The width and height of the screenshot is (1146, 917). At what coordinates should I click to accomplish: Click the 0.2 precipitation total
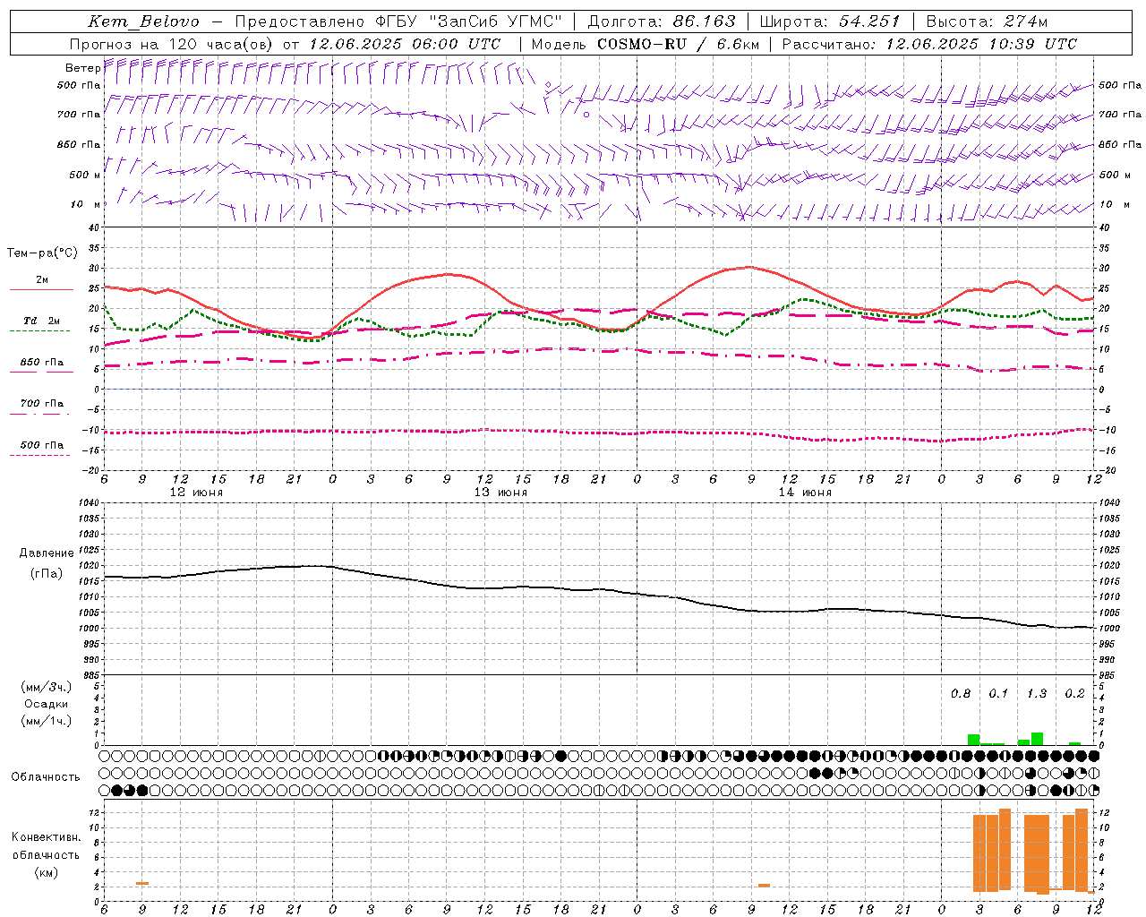tap(1074, 693)
